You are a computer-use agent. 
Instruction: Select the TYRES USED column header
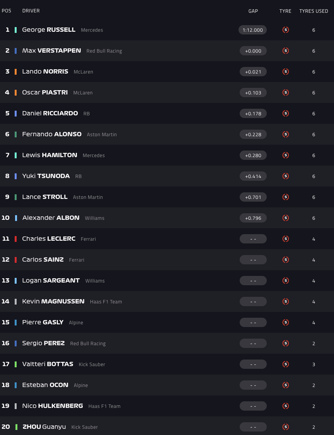point(314,11)
